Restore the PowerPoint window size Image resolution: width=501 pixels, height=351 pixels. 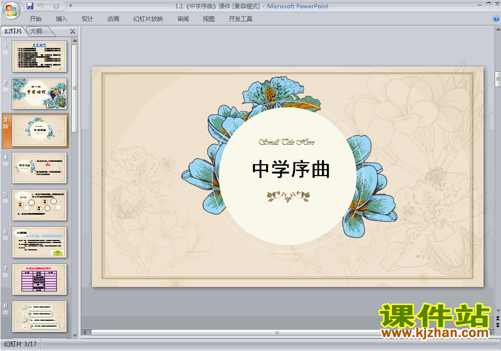[488, 4]
